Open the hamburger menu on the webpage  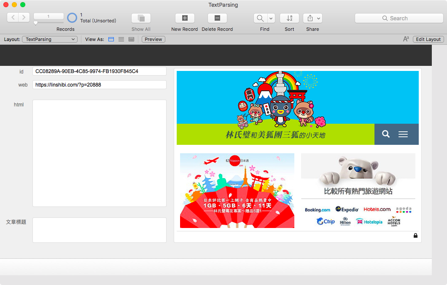pyautogui.click(x=403, y=134)
